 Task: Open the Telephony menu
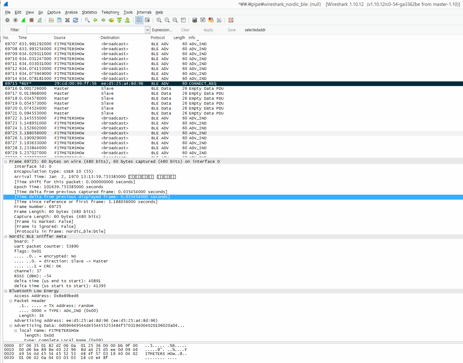tap(110, 12)
